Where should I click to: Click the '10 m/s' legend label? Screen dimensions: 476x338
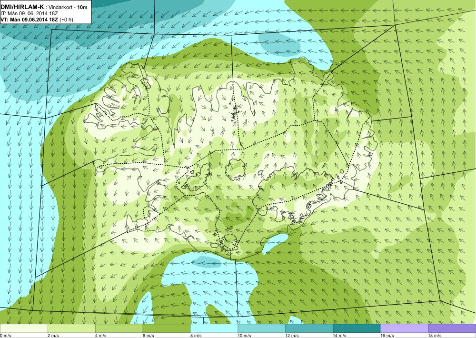(x=245, y=336)
